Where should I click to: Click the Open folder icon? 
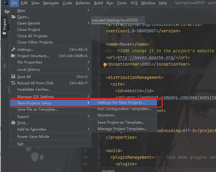[13, 17]
